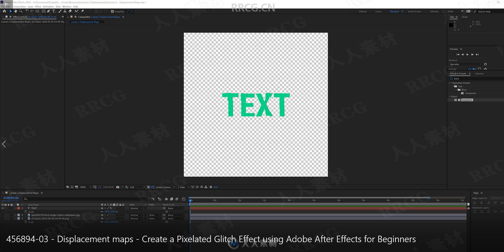This screenshot has width=504, height=252.
Task: Open Composition Mini-Flowchart in timeline
Action: point(153,199)
